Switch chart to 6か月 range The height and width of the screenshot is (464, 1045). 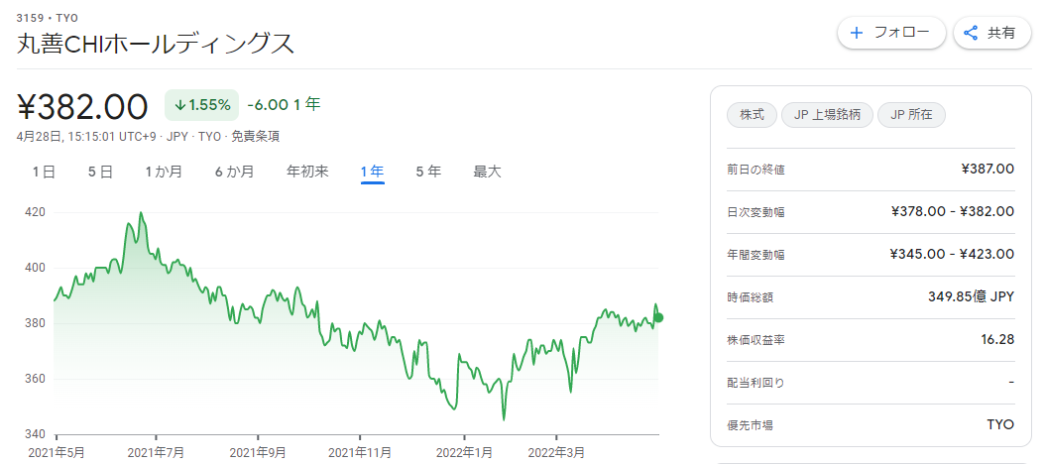coord(235,172)
